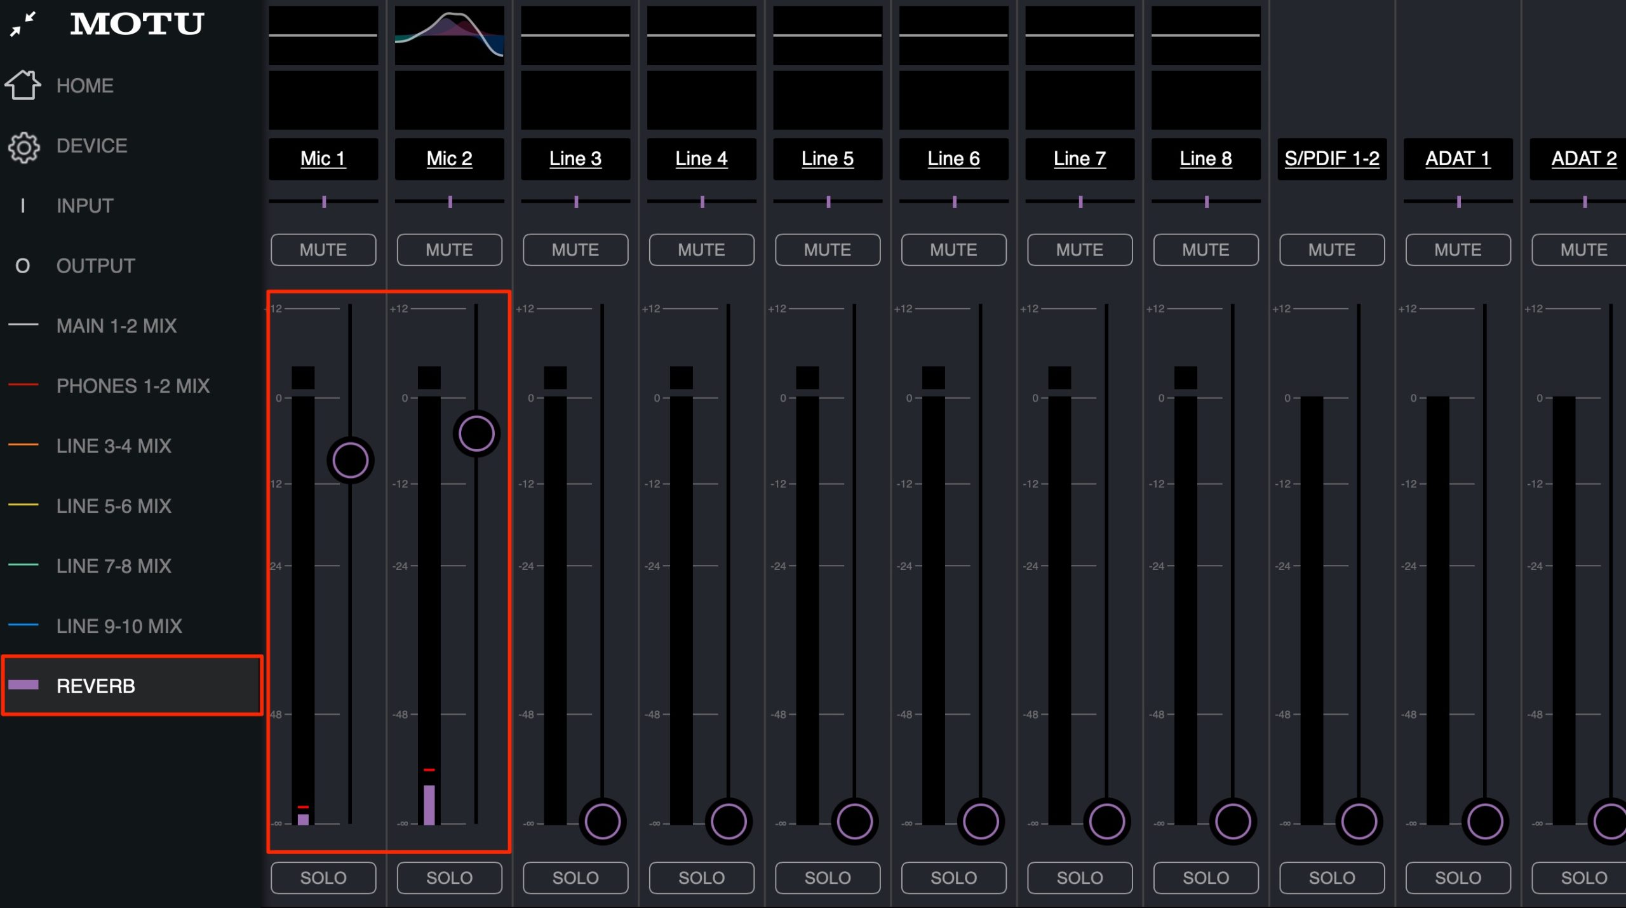Open the Line 8 EQ thumbnail
The image size is (1626, 908).
pos(1206,35)
